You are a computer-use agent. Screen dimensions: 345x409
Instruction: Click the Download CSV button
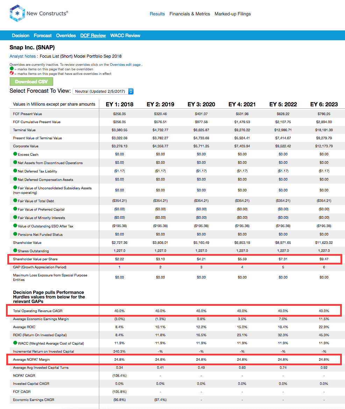[31, 82]
